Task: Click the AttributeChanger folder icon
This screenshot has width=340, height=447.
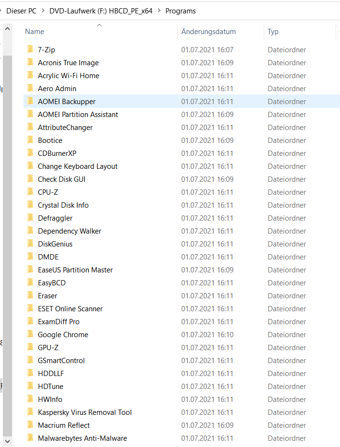Action: pos(30,127)
